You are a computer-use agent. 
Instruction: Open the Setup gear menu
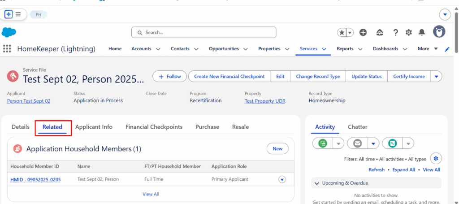click(408, 32)
